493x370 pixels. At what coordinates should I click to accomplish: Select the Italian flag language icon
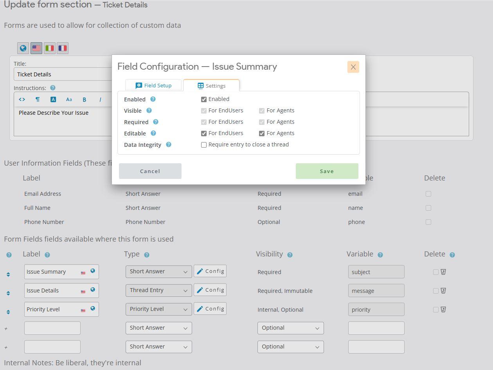(49, 48)
